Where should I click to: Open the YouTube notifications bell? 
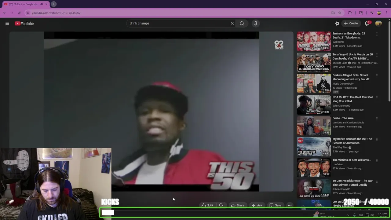367,23
